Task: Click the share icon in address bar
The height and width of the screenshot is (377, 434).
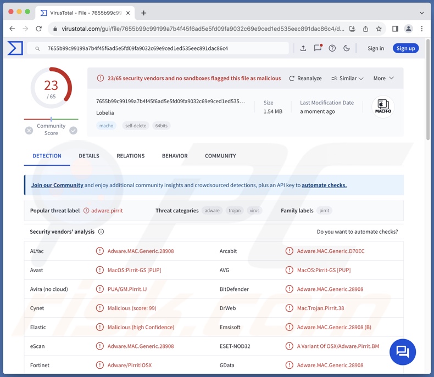Action: click(365, 29)
